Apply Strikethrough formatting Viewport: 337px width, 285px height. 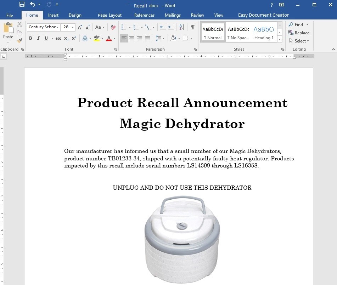click(58, 38)
